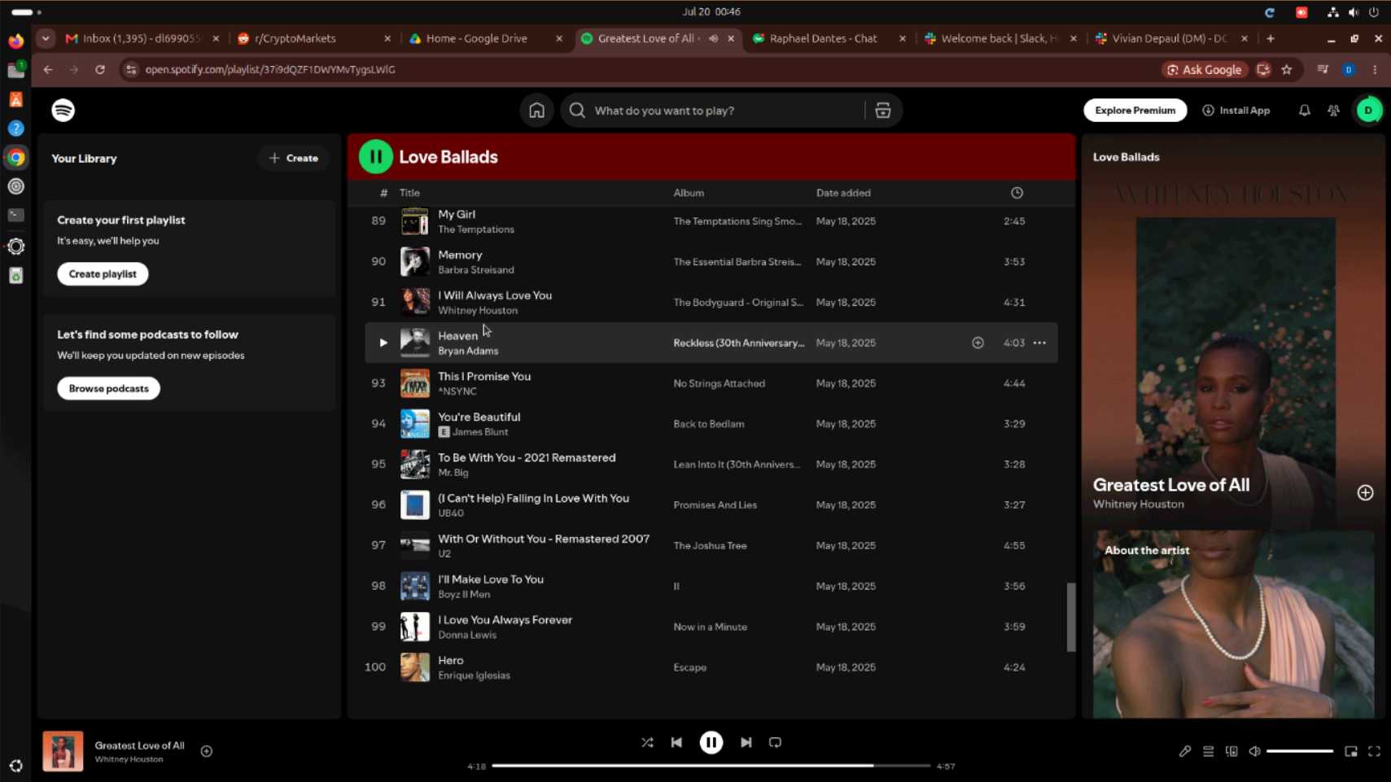
Task: Pause playback in the bottom player bar
Action: click(711, 742)
